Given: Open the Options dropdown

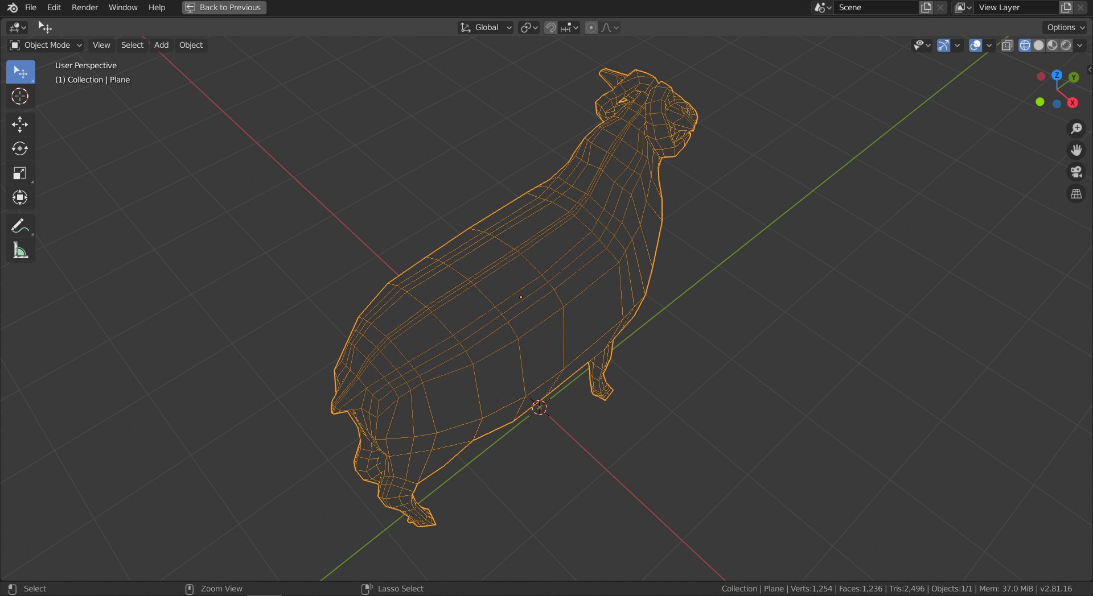Looking at the screenshot, I should 1066,27.
